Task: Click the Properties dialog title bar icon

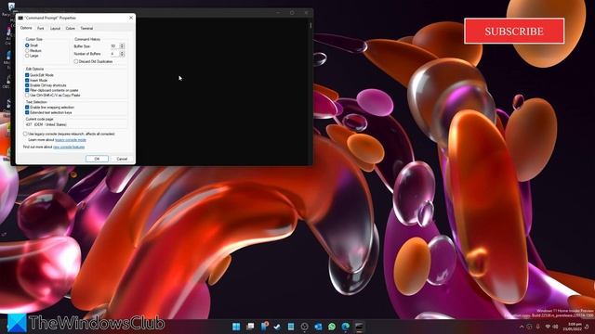Action: [x=20, y=18]
